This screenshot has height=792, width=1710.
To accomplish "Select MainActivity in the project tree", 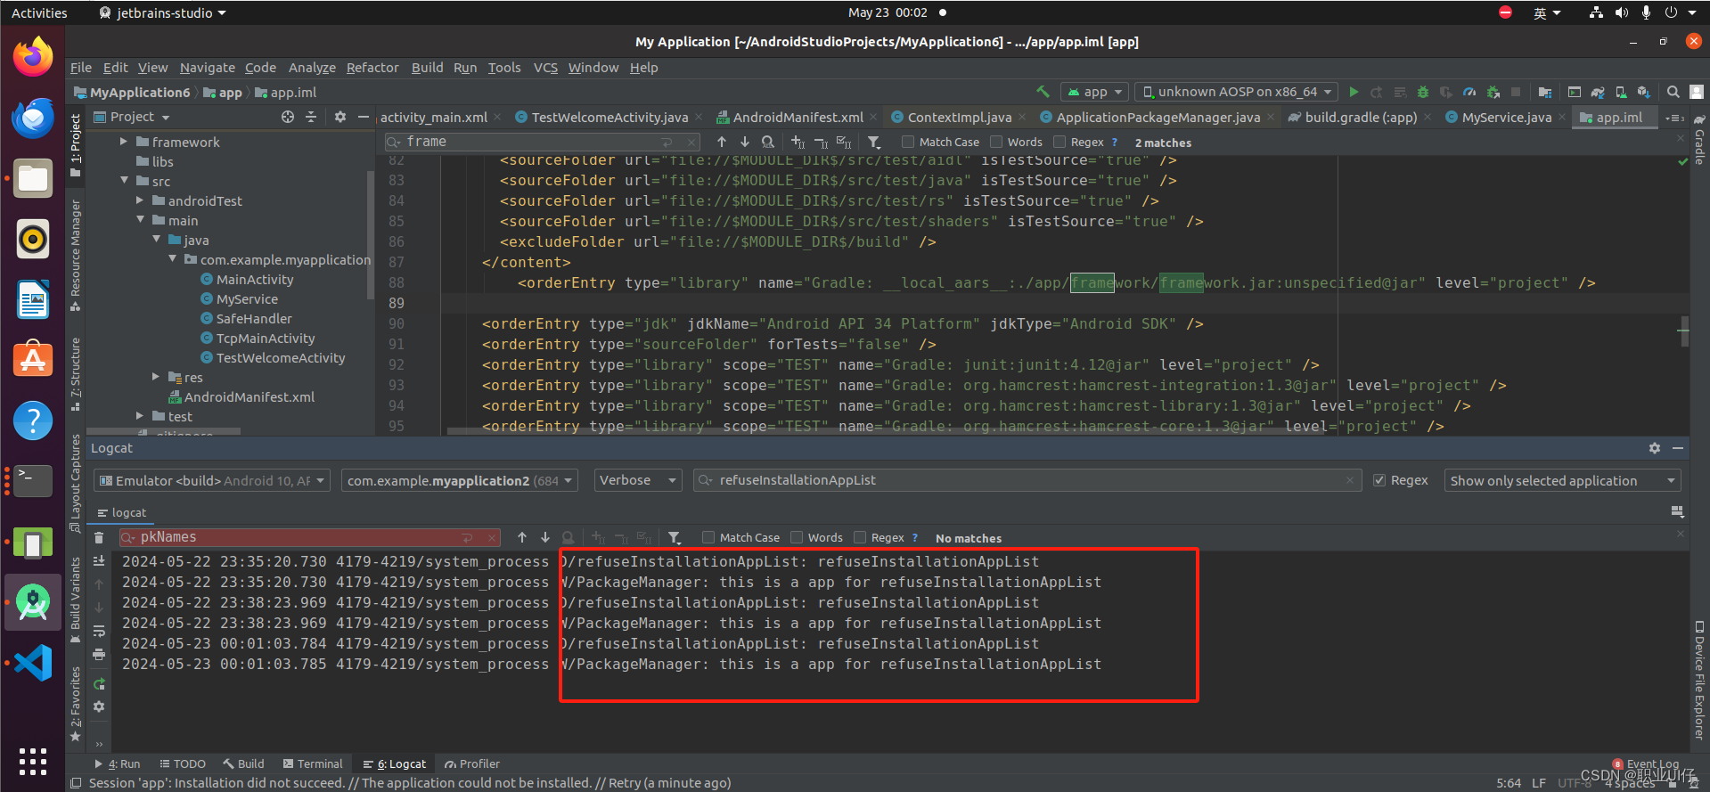I will click(255, 279).
